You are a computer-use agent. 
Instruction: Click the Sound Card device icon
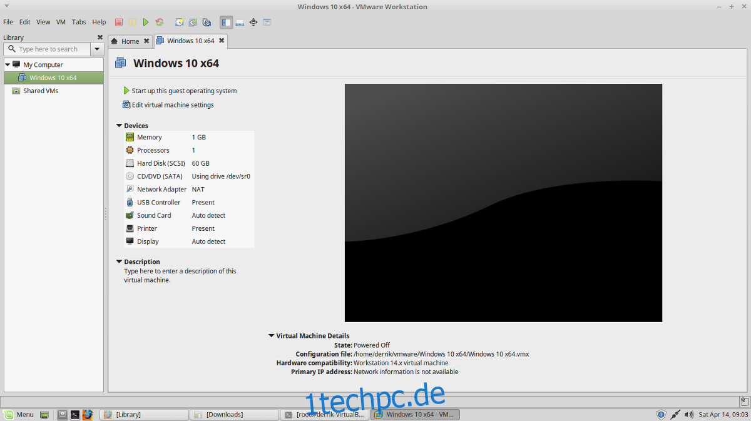(x=130, y=215)
